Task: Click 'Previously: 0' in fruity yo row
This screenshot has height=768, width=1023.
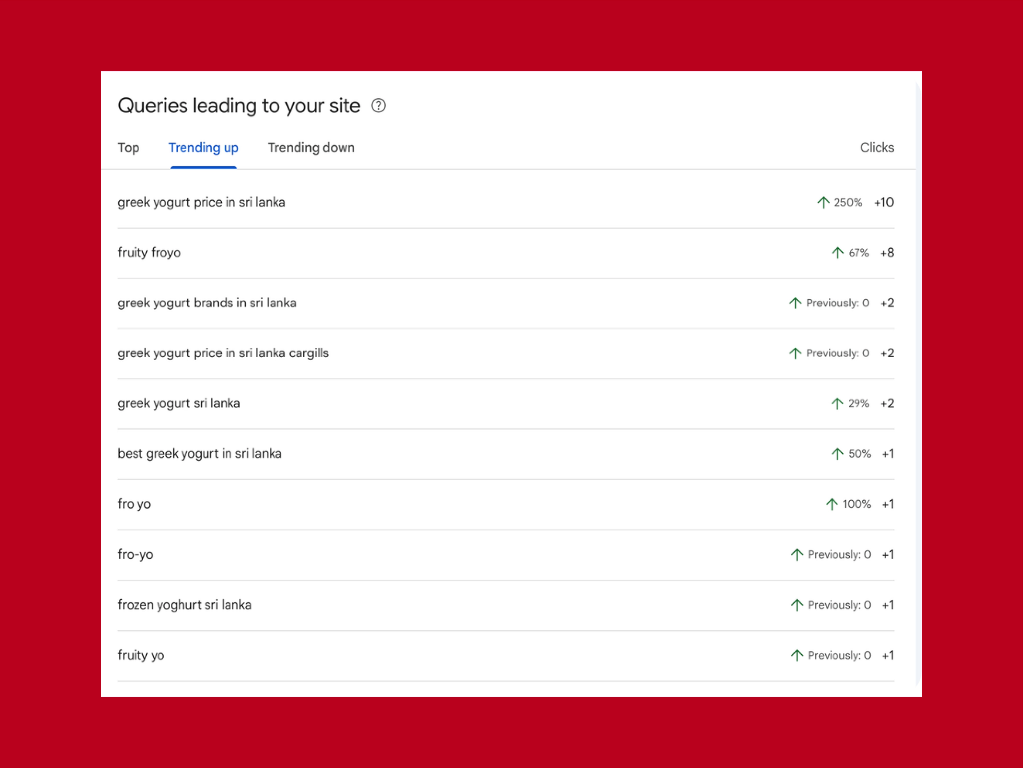Action: click(839, 655)
